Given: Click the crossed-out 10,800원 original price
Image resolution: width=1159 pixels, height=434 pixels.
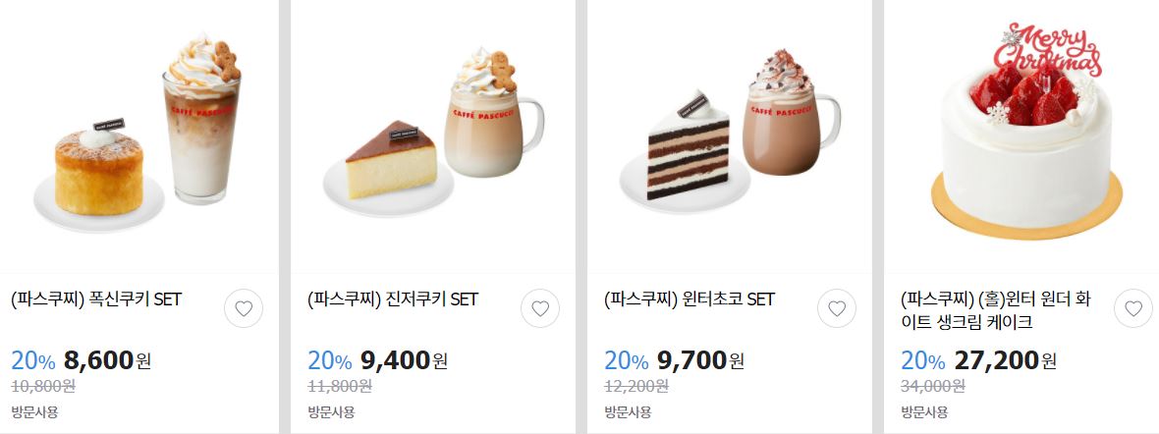Looking at the screenshot, I should [43, 386].
